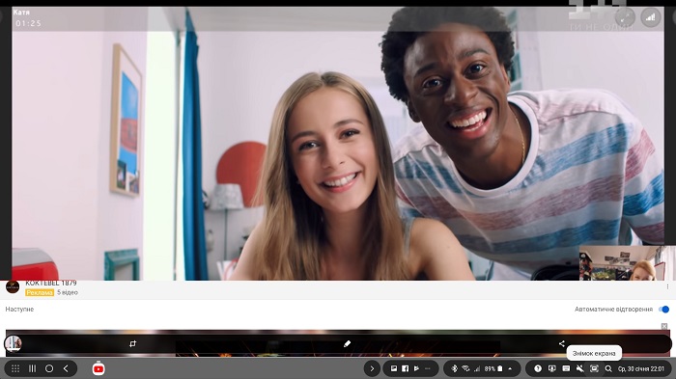The image size is (676, 379).
Task: Unmute sound via the muted speaker icon
Action: point(580,368)
